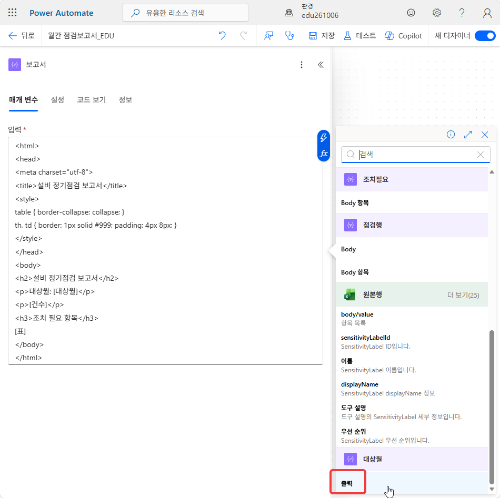Switch to the 정보 tab
This screenshot has width=500, height=498.
[x=125, y=100]
